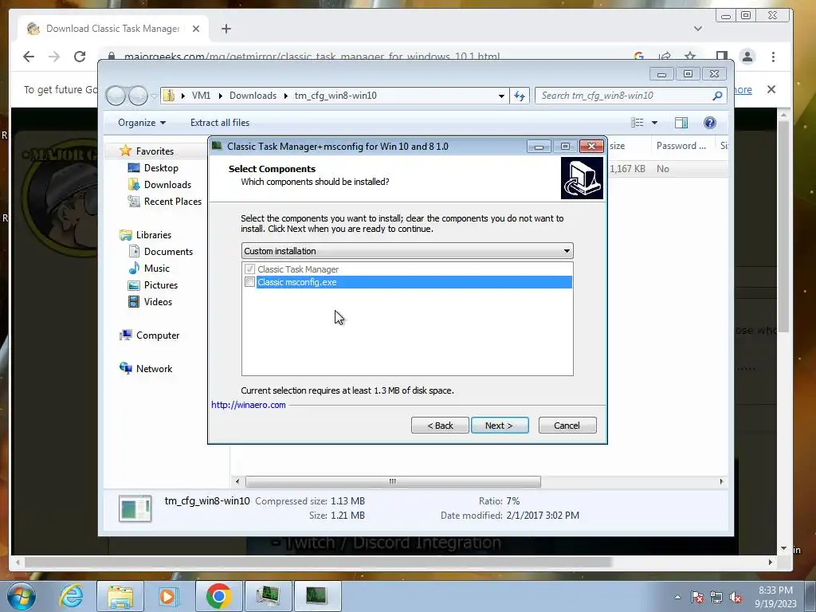Click the tm_cfg_win8-win10 file thumbnail in details pane

135,508
